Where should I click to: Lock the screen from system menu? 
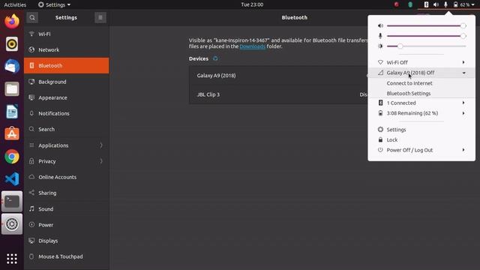tap(421, 139)
